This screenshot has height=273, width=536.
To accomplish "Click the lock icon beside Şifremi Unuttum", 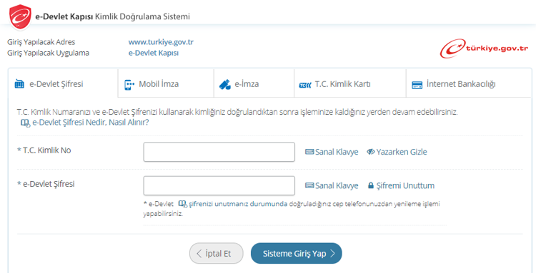I will click(370, 186).
